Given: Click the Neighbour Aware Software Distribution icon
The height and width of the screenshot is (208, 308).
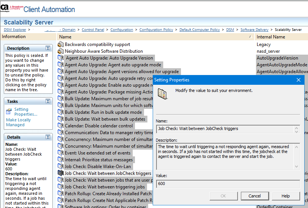Looking at the screenshot, I should click(61, 51).
